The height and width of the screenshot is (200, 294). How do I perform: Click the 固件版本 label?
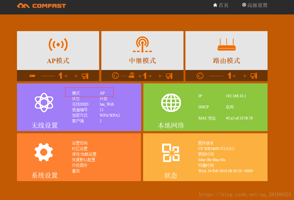click(206, 143)
